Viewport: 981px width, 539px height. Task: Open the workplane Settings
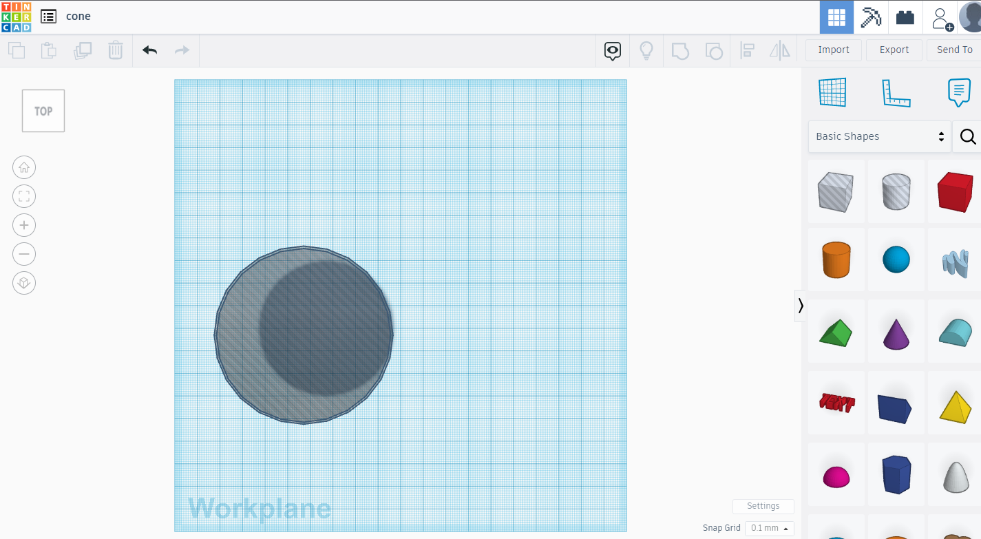pos(763,506)
